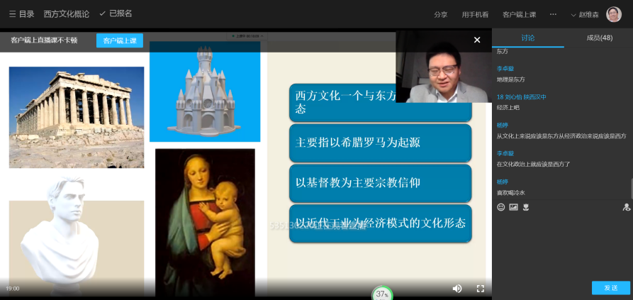Close the client promotion banner
Image resolution: width=633 pixels, height=300 pixels.
click(477, 40)
